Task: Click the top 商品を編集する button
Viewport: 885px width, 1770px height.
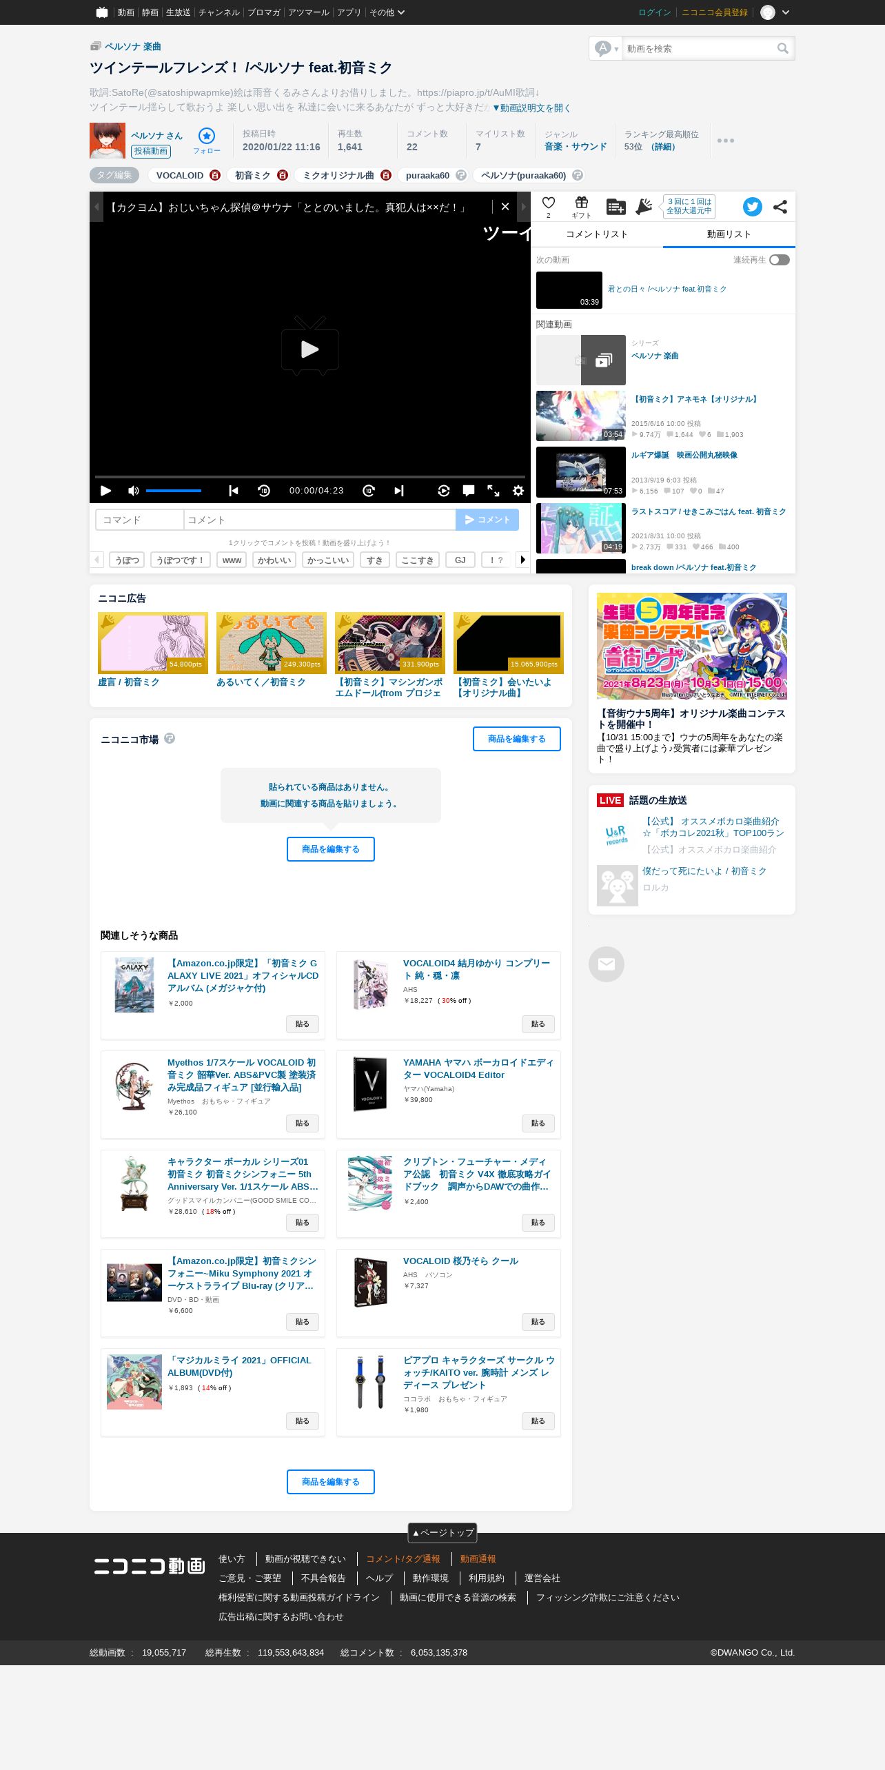Action: (x=517, y=739)
